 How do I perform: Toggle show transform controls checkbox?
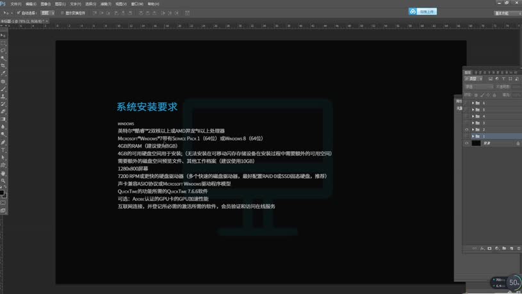(x=62, y=13)
